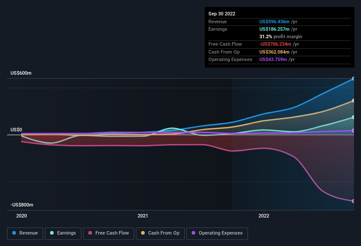Toggle the Free Cash Flow legend button
The height and width of the screenshot is (246, 361).
pos(109,233)
